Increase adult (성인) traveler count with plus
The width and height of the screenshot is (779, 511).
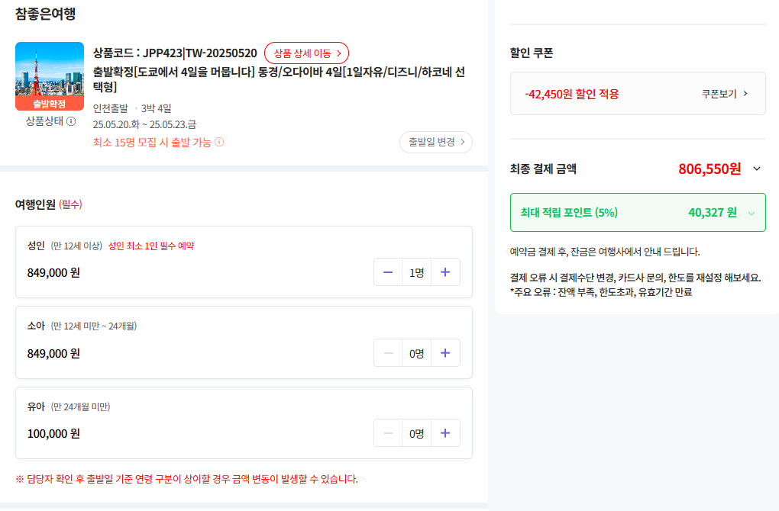(445, 272)
